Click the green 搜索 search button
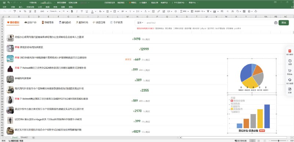Viewport: 294px width, 142px height. click(x=284, y=23)
